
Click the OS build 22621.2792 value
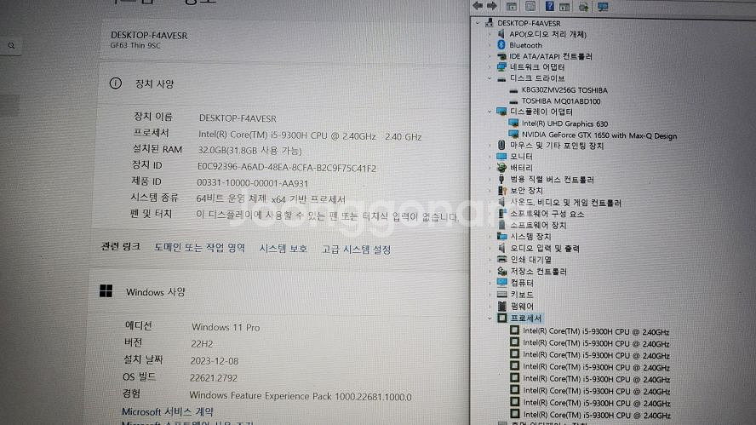tap(213, 377)
